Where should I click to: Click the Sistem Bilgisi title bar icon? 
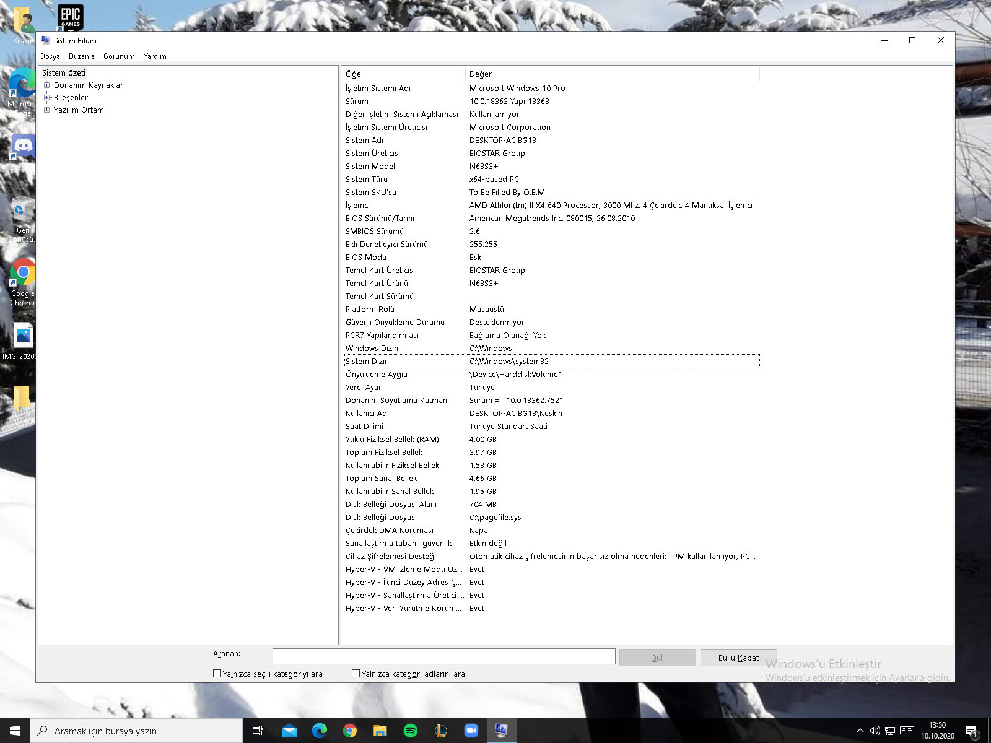coord(45,40)
